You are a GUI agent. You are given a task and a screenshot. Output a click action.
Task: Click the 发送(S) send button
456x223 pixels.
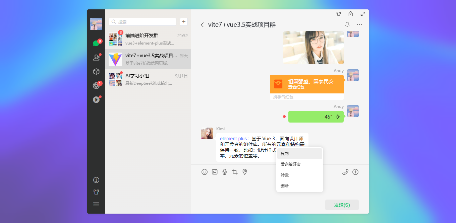pyautogui.click(x=342, y=205)
